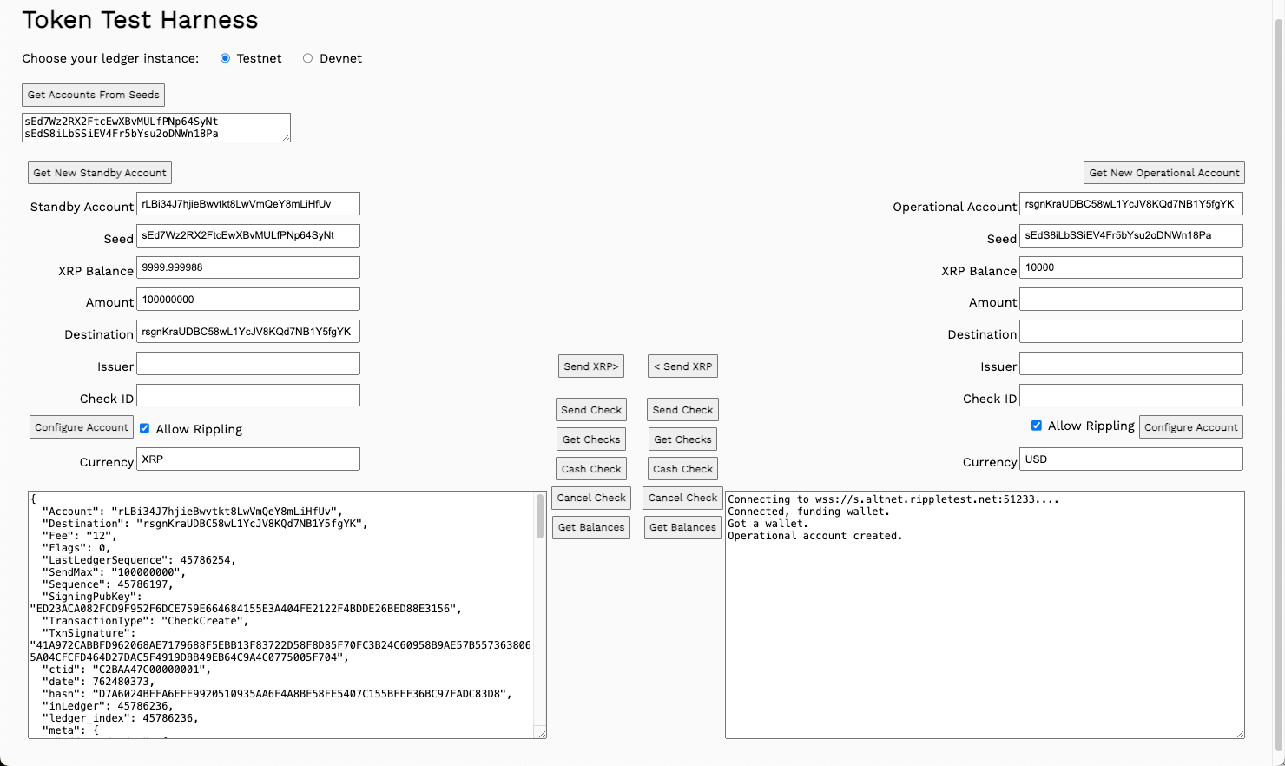Toggle the standby Allow Rippling checkbox
This screenshot has width=1285, height=766.
pyautogui.click(x=145, y=428)
